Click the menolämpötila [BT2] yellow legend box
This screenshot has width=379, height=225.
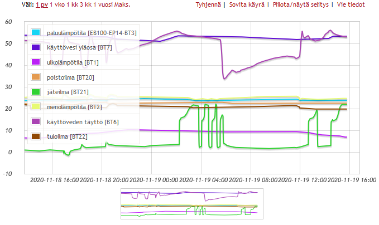[x=36, y=106]
